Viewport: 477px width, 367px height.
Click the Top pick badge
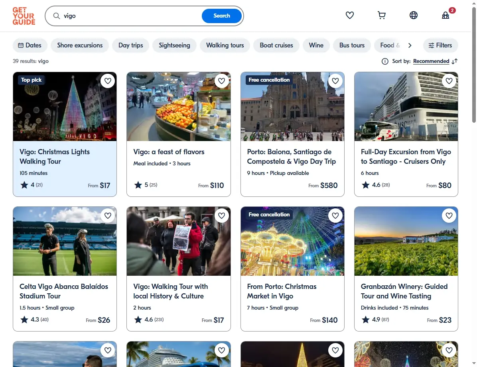click(x=32, y=80)
